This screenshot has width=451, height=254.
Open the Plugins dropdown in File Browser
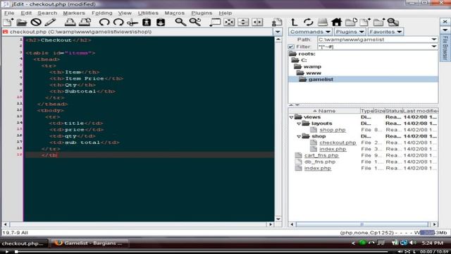click(350, 32)
